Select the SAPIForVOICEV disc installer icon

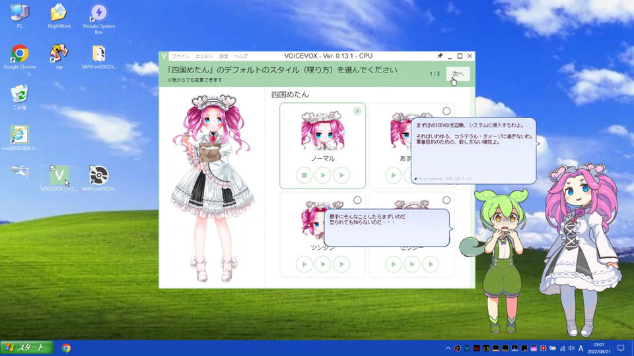pyautogui.click(x=98, y=179)
